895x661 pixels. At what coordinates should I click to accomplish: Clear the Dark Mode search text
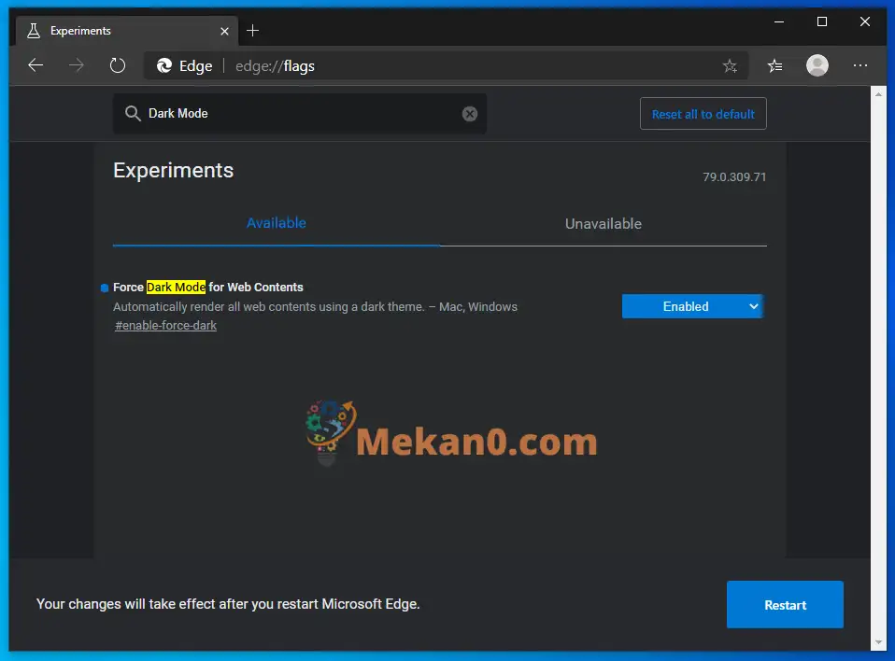(x=469, y=114)
